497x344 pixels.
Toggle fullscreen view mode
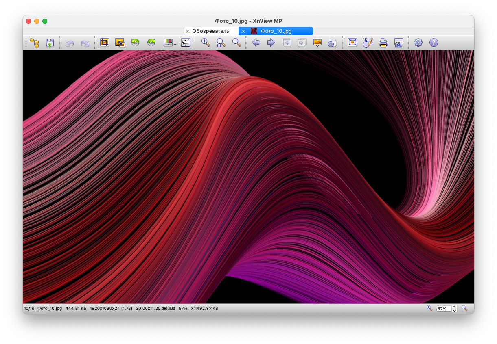352,43
